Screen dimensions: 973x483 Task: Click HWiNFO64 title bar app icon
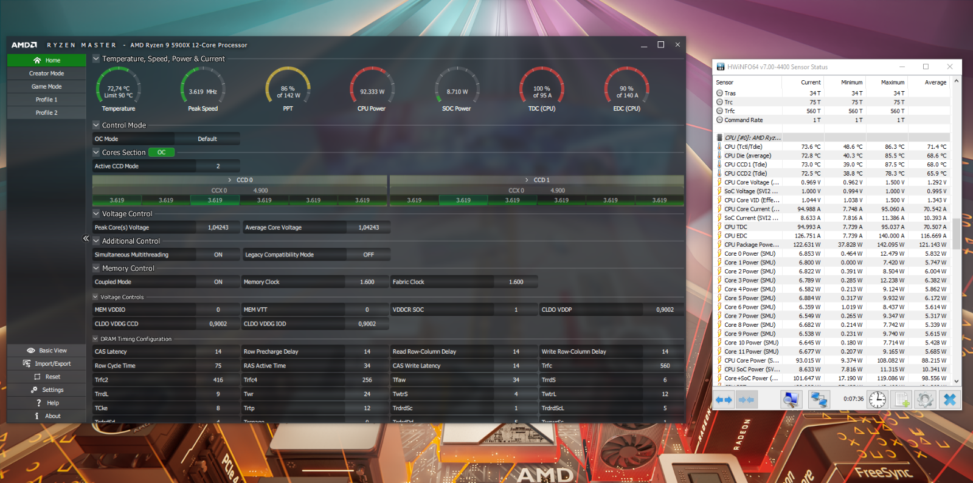(x=721, y=67)
